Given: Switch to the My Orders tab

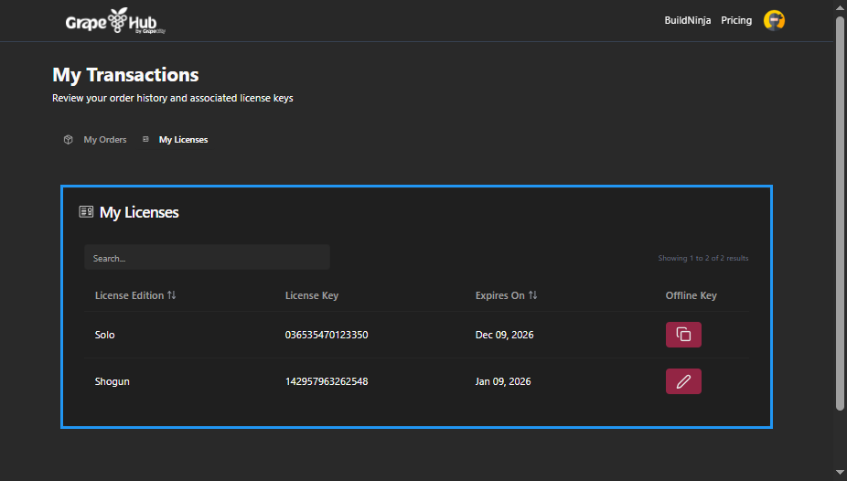Looking at the screenshot, I should coord(105,139).
